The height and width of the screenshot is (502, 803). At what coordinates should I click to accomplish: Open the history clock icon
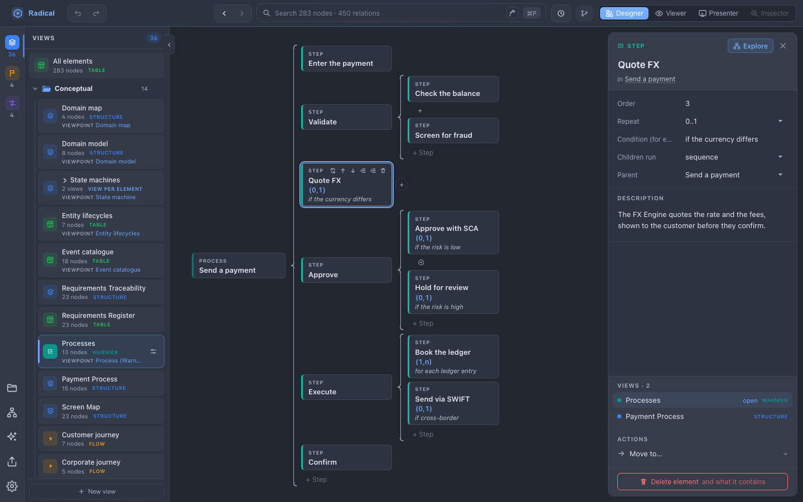(561, 13)
